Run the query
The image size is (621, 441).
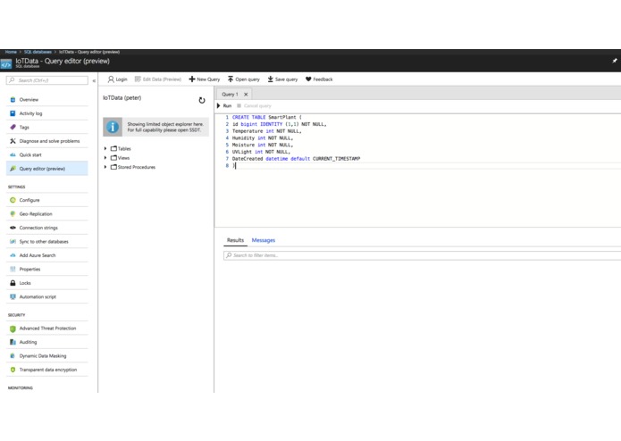[224, 106]
